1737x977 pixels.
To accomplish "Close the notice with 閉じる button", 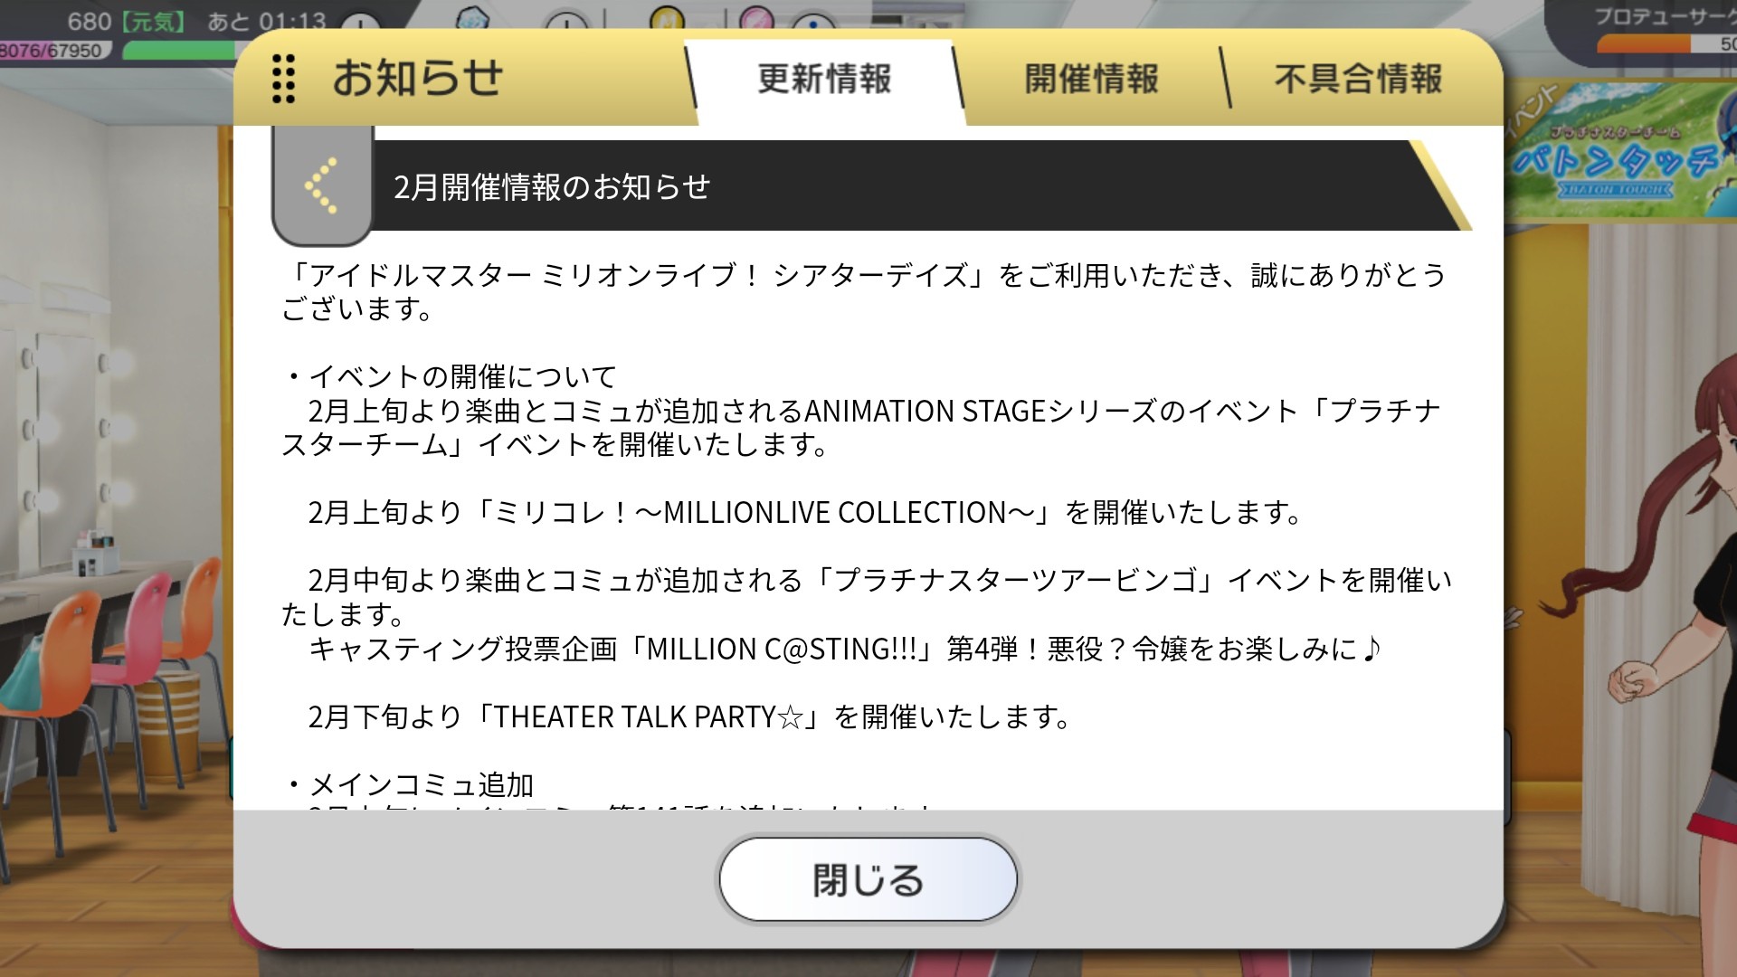I will [868, 879].
